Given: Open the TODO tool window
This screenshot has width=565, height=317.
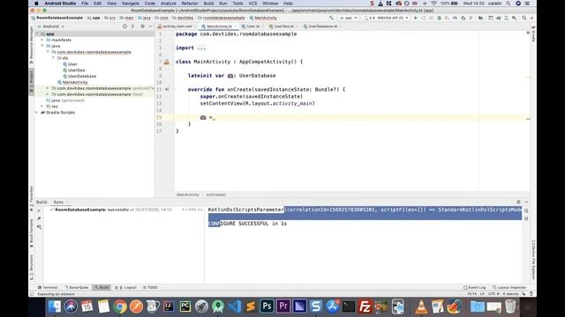Looking at the screenshot, I should point(150,287).
